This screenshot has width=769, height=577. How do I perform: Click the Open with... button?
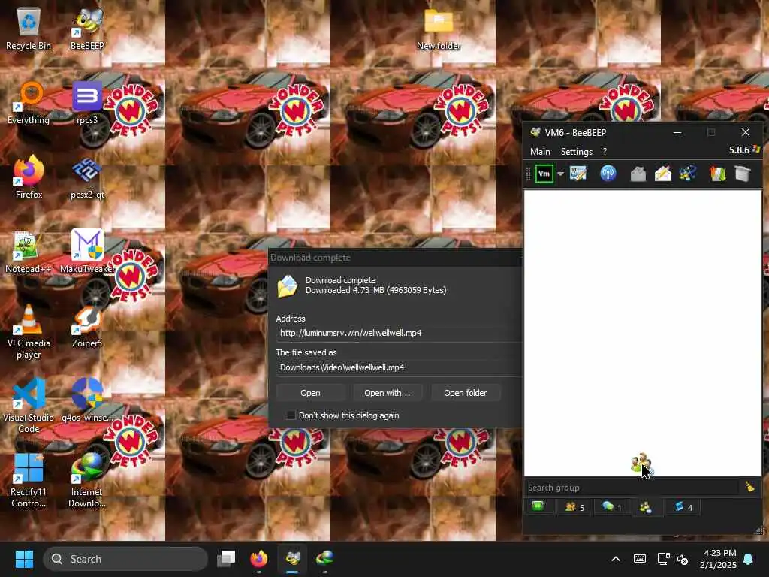point(387,393)
